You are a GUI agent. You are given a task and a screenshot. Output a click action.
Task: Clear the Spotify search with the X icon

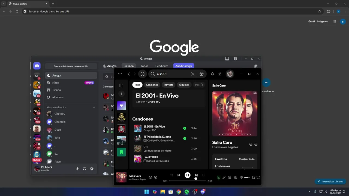click(x=192, y=74)
